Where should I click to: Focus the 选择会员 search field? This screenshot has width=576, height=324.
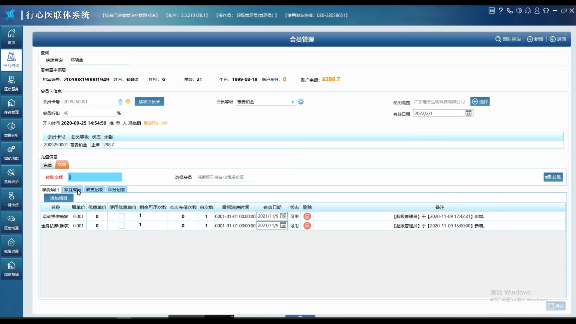click(x=227, y=177)
